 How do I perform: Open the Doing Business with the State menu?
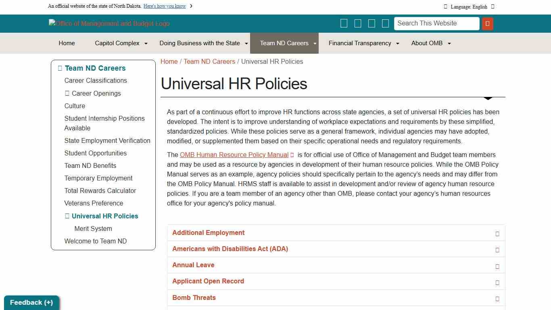199,43
